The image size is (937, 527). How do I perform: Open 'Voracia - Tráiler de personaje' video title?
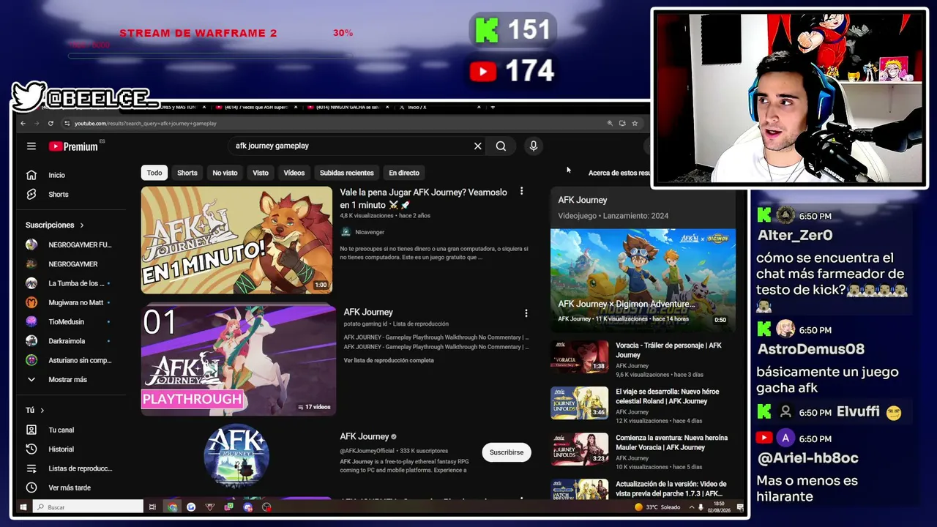(669, 350)
